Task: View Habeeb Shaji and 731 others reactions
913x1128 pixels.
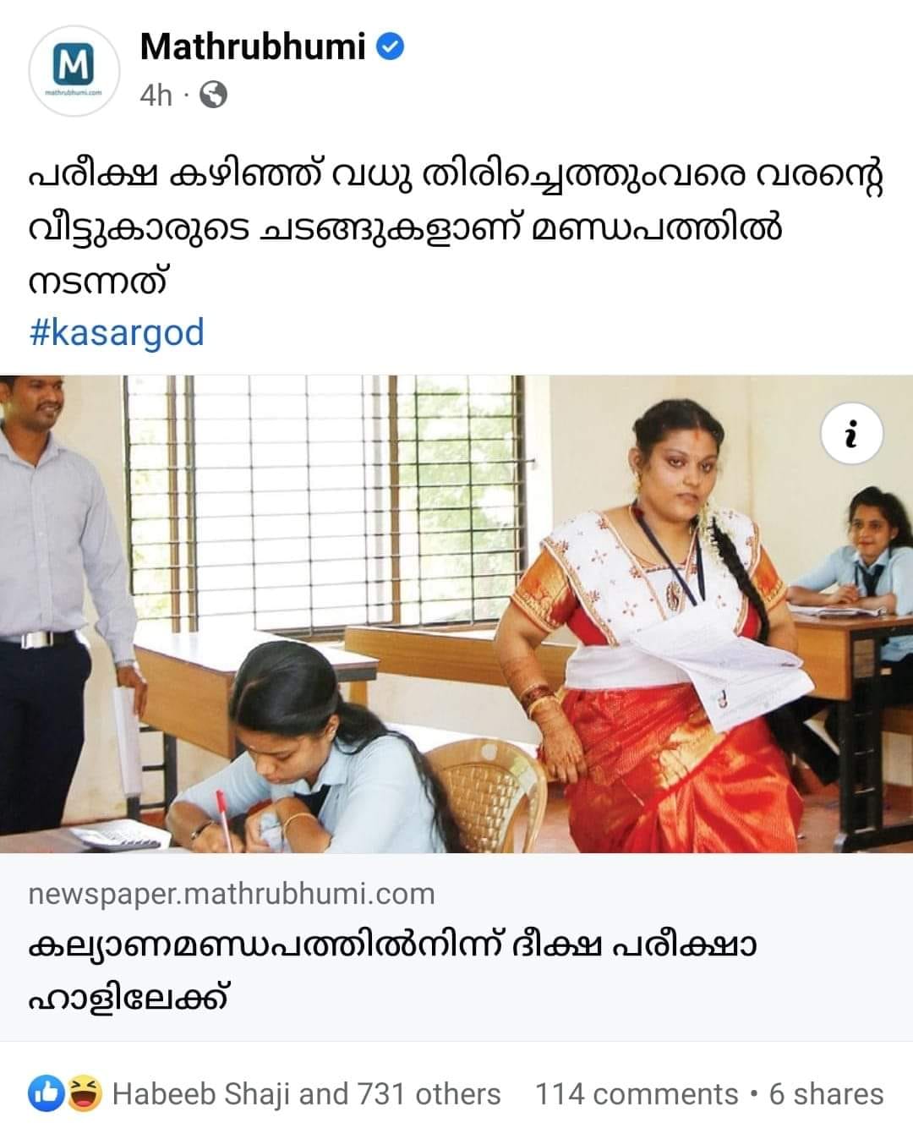Action: [x=306, y=1094]
